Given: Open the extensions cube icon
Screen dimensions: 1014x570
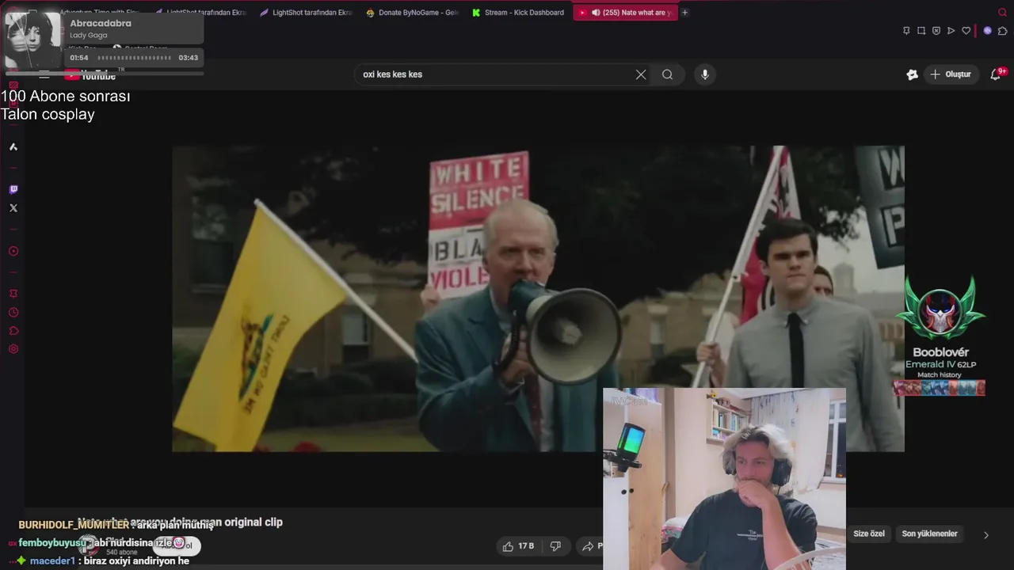Looking at the screenshot, I should click(1002, 31).
